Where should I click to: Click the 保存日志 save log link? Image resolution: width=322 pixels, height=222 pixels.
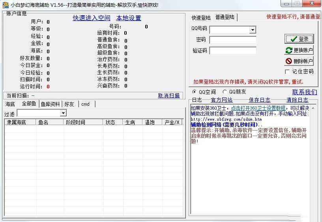click(x=260, y=100)
